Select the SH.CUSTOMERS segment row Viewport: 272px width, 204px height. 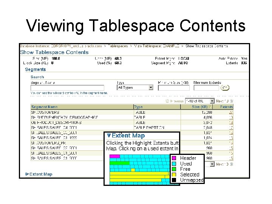[x=132, y=112]
